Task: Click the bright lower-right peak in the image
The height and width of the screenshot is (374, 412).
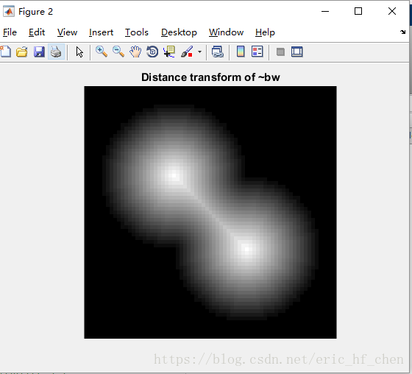Action: (x=246, y=249)
